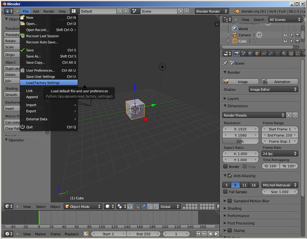
Task: Open the Object Mode dropdown
Action: click(83, 207)
